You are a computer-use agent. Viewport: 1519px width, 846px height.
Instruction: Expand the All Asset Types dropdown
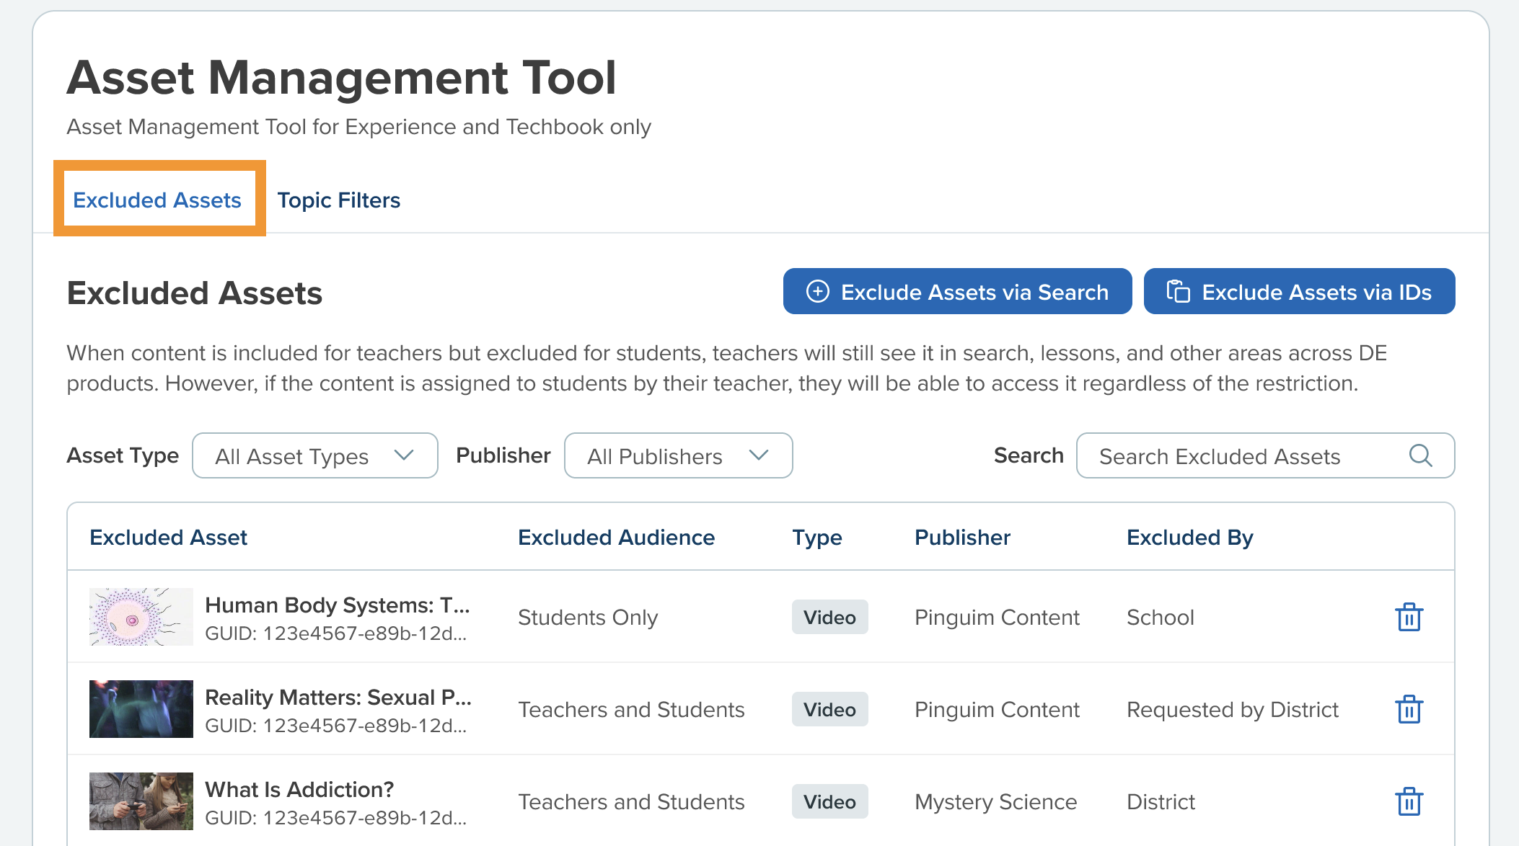pyautogui.click(x=314, y=455)
